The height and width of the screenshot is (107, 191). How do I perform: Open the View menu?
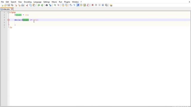[x=20, y=2]
